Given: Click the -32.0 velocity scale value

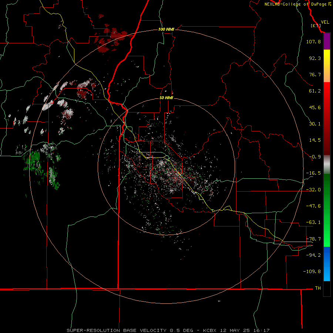Looking at the screenshot, I should (313, 190).
